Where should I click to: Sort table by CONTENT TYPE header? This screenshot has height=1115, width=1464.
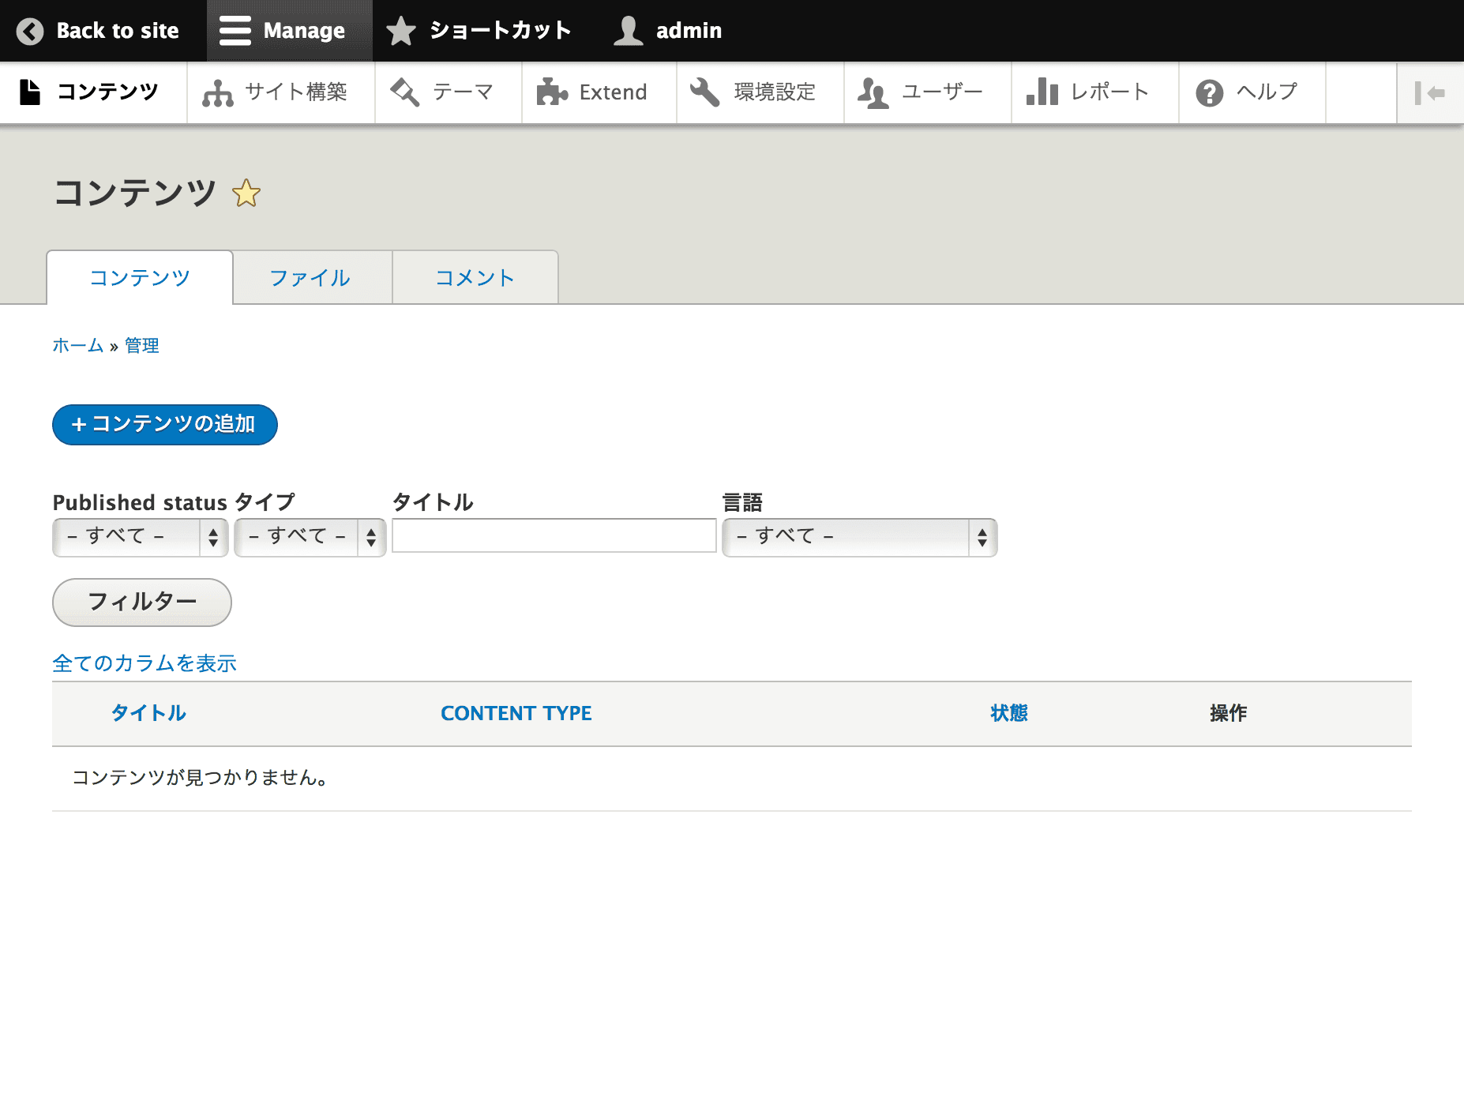(x=516, y=713)
